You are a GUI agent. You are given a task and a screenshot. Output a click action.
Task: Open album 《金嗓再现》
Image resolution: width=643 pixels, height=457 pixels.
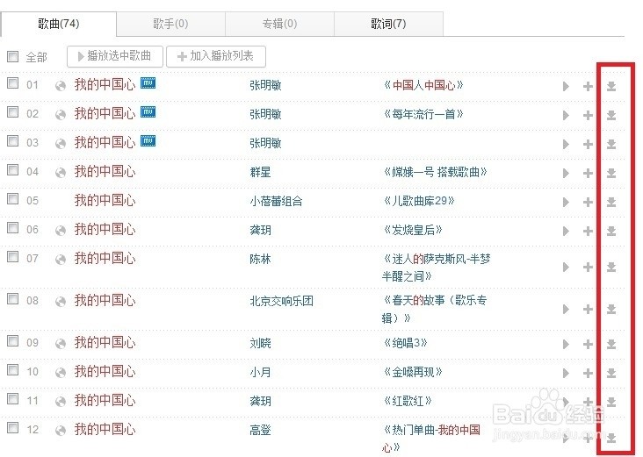click(x=413, y=372)
